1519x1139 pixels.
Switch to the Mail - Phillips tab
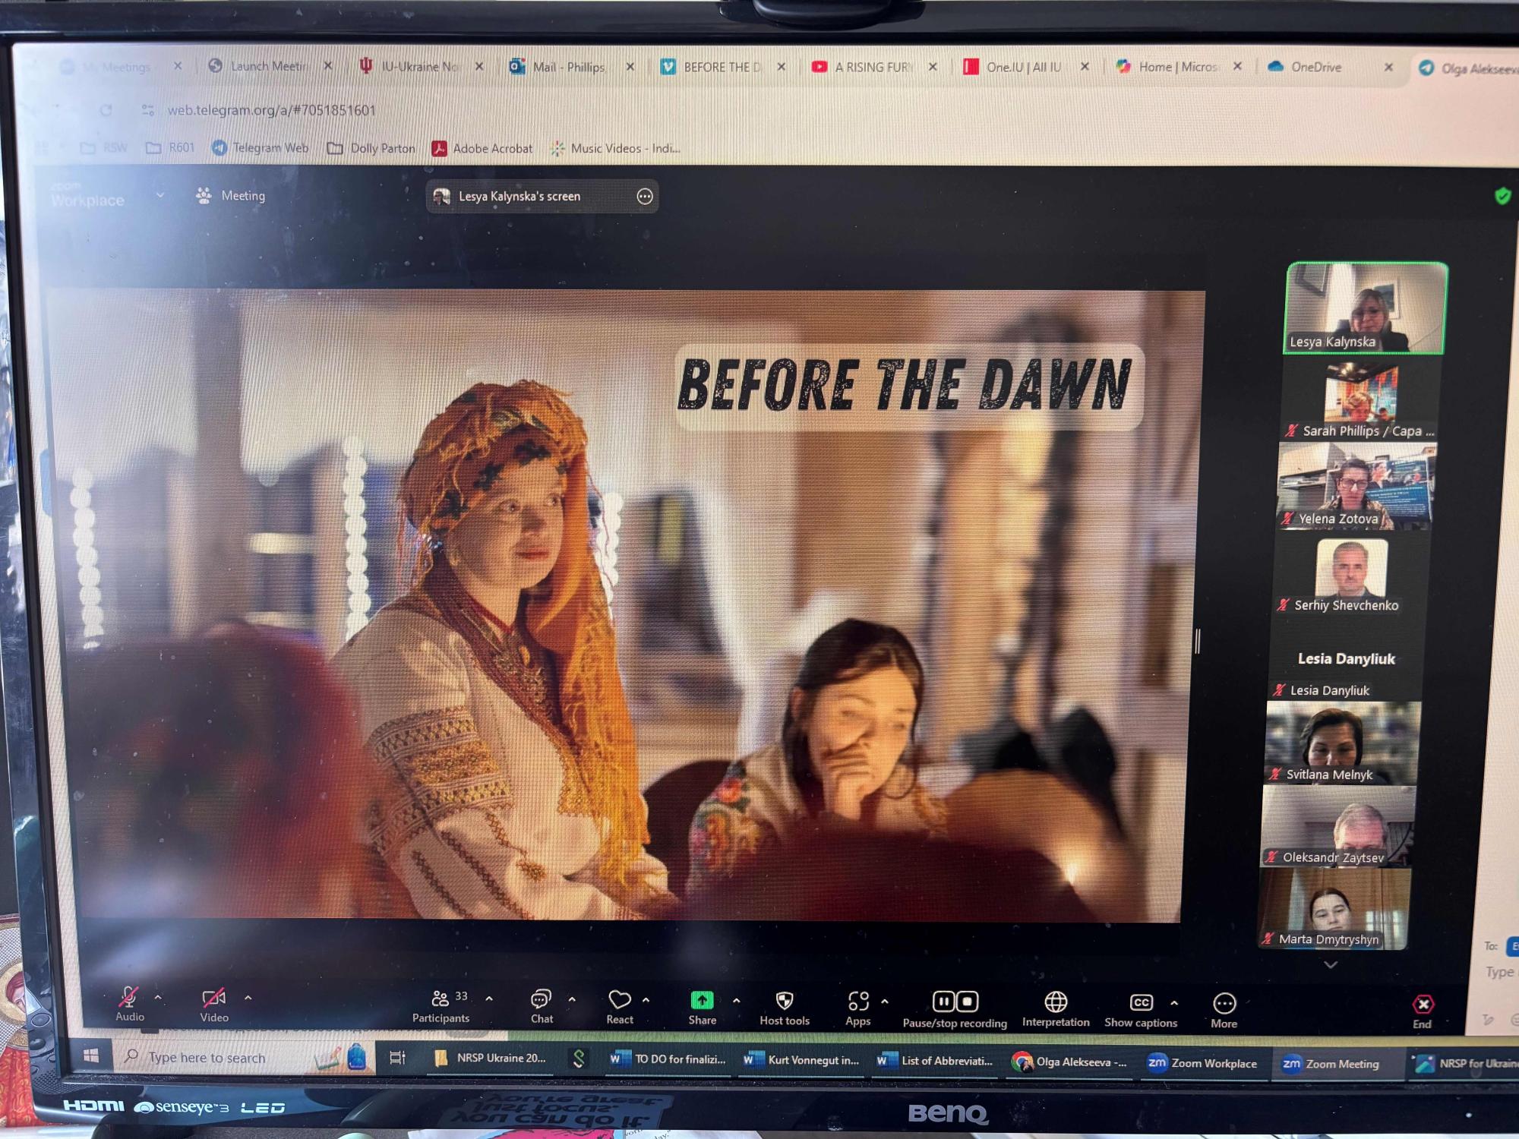point(569,67)
